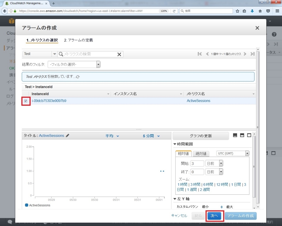Image resolution: width=282 pixels, height=226 pixels.
Task: Click the browser address bar URL
Action: pos(81,11)
